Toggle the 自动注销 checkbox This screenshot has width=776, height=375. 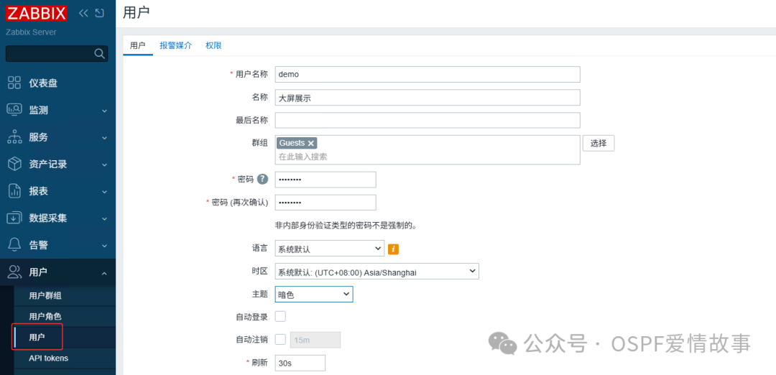point(280,340)
